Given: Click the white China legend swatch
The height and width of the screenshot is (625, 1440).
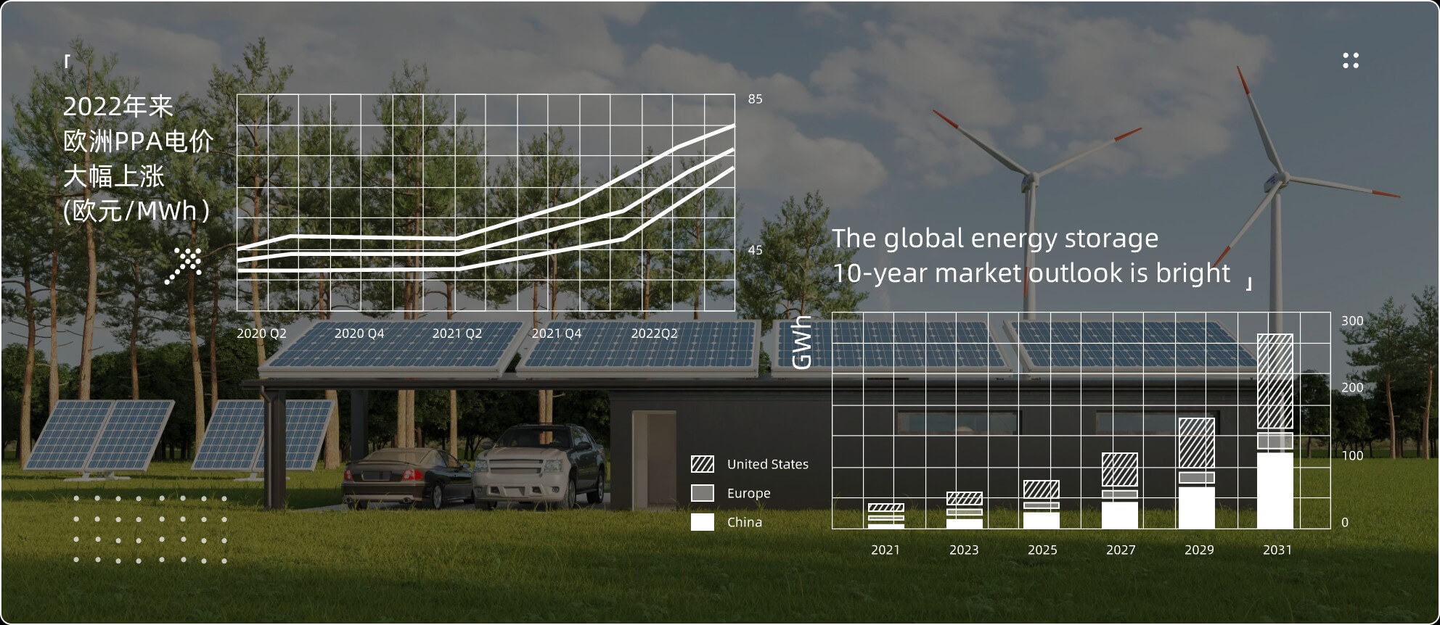Looking at the screenshot, I should [703, 522].
